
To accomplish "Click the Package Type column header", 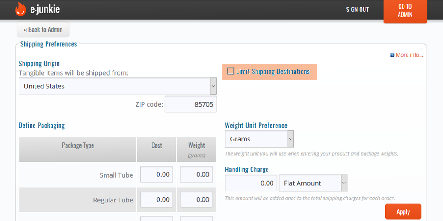I will pyautogui.click(x=78, y=145).
